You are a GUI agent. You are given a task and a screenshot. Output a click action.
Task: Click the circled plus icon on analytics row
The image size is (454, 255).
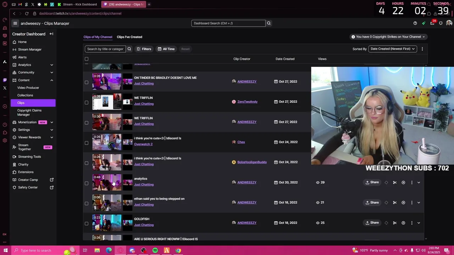click(x=403, y=182)
